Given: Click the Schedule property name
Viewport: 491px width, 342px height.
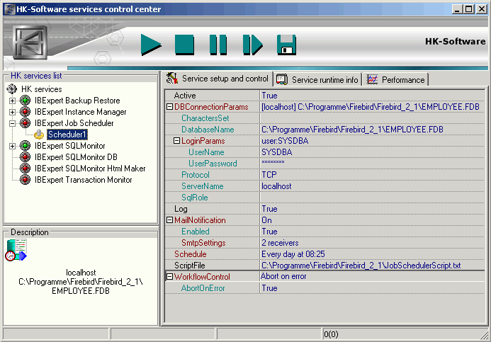Looking at the screenshot, I should 191,254.
